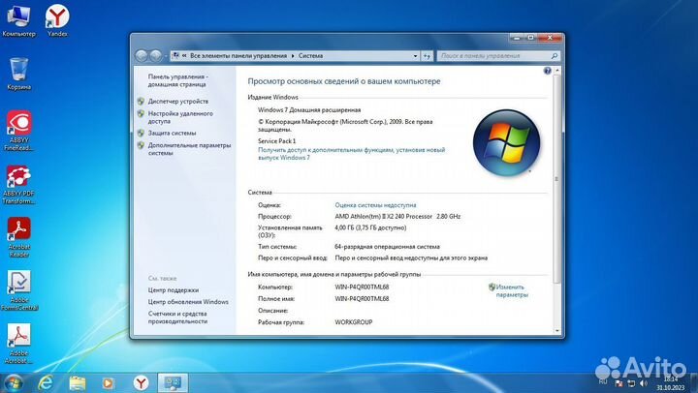
Task: Select the ABBYY FineReader desktop shortcut
Action: (18, 131)
